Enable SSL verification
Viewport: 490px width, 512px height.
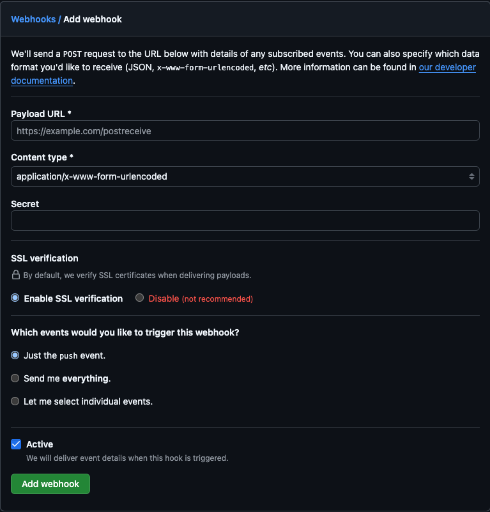coord(15,298)
